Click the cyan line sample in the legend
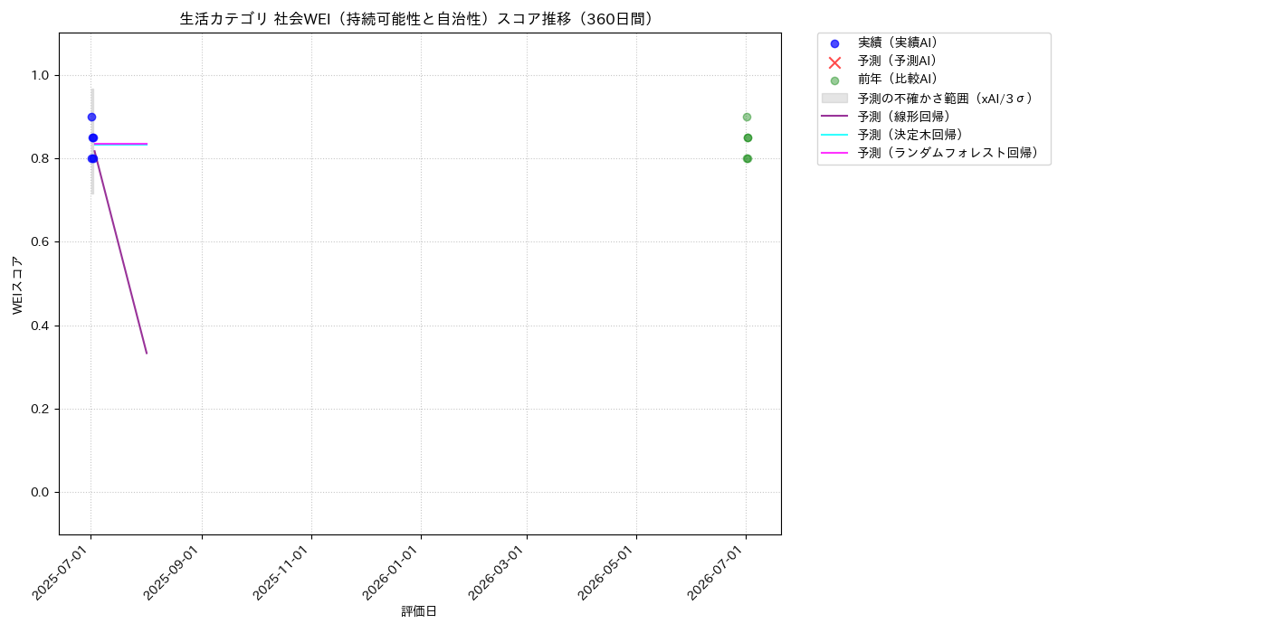The height and width of the screenshot is (633, 1267). [x=834, y=135]
